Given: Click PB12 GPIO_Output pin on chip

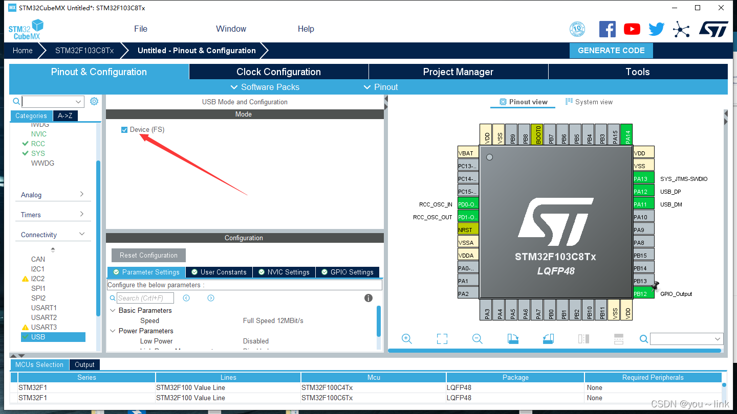Looking at the screenshot, I should click(643, 294).
